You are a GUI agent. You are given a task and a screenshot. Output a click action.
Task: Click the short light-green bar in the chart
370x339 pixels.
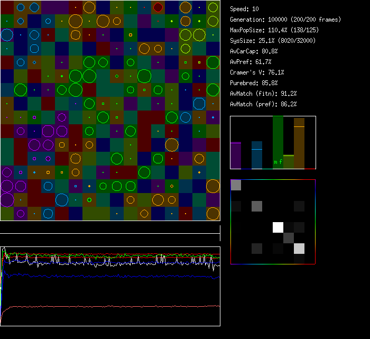coord(288,162)
